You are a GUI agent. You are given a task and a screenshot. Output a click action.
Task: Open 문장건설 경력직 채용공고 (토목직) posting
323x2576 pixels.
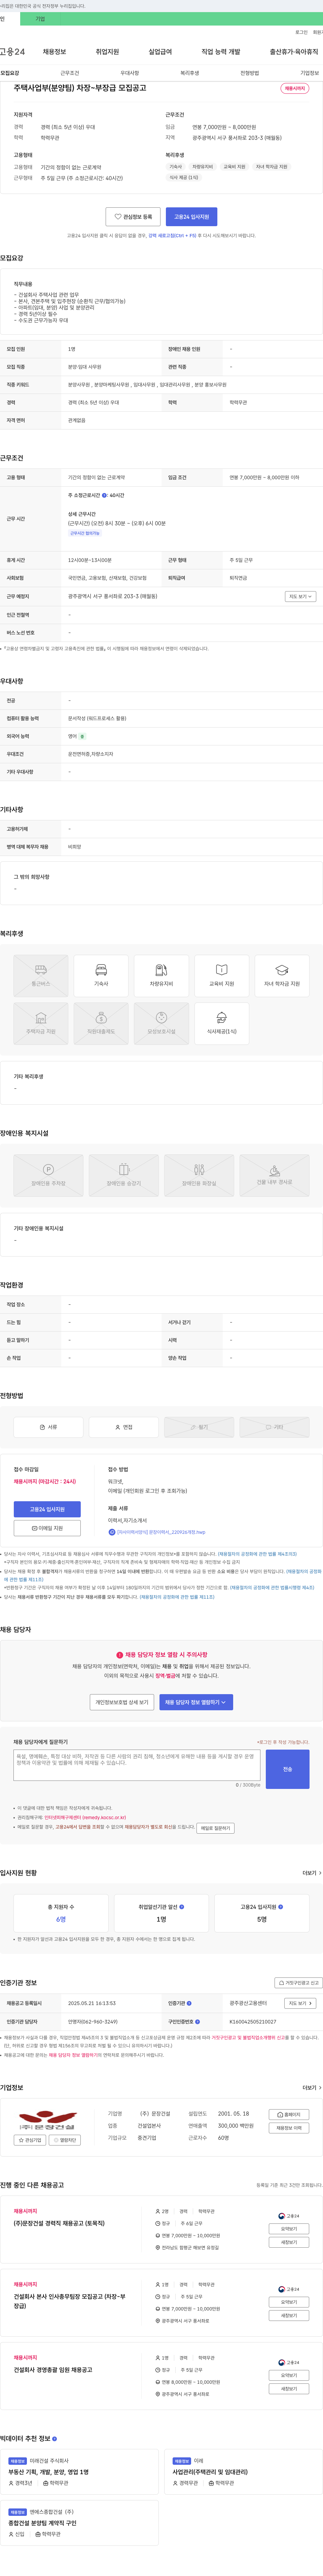59,2223
